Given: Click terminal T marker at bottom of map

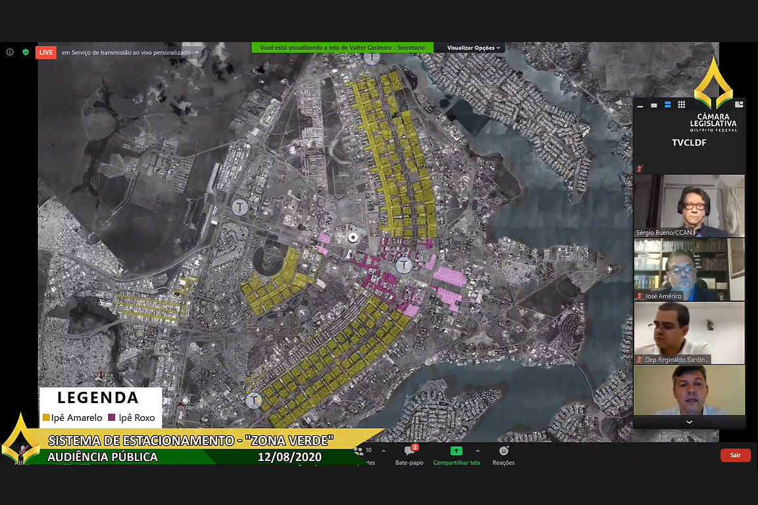Looking at the screenshot, I should [x=253, y=400].
